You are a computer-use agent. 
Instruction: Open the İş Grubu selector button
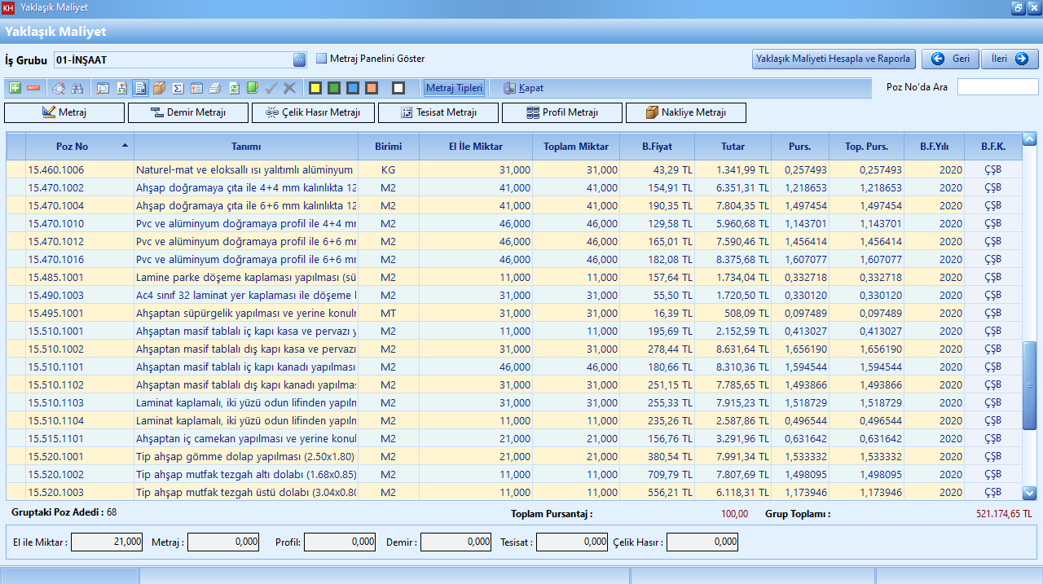click(299, 59)
